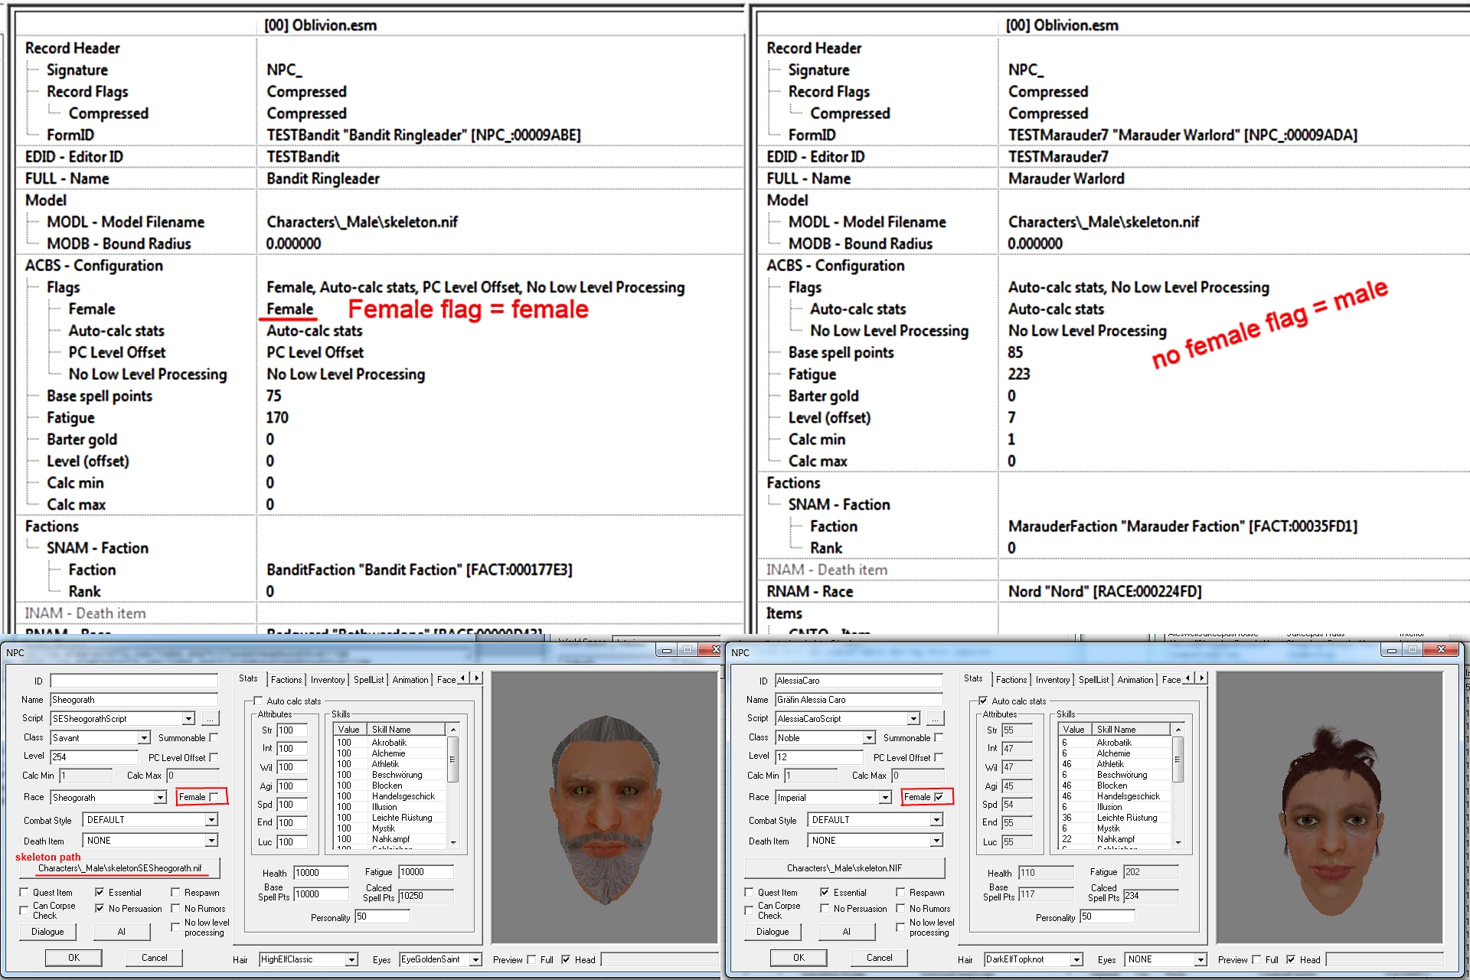Viewport: 1470px width, 980px height.
Task: Open SESheogorathScript script dropdown
Action: [x=188, y=718]
